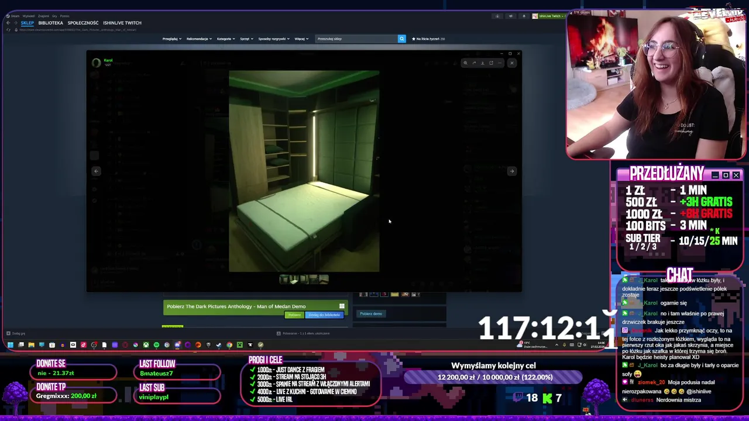749x421 pixels.
Task: Click Steam forward navigation arrow
Action: [x=16, y=23]
